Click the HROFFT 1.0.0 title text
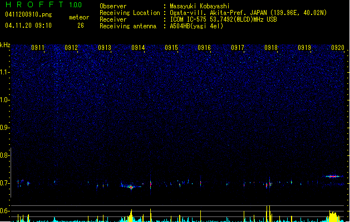The width and height of the screenshot is (350, 222). 44,4
